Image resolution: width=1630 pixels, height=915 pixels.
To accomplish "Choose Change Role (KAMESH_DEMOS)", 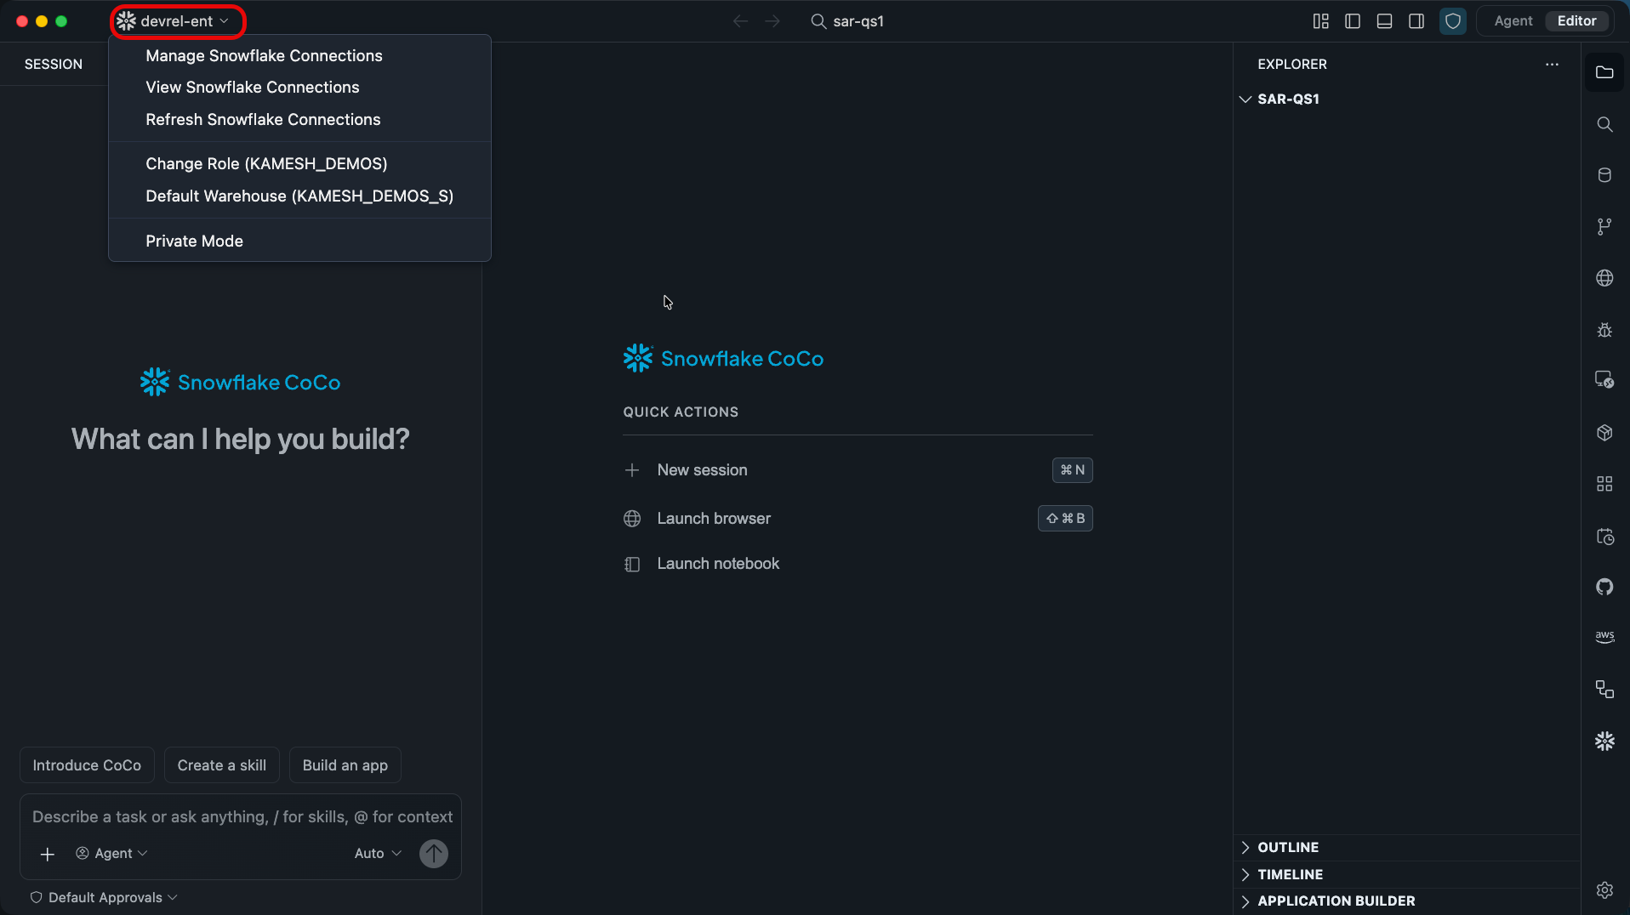I will (x=299, y=163).
